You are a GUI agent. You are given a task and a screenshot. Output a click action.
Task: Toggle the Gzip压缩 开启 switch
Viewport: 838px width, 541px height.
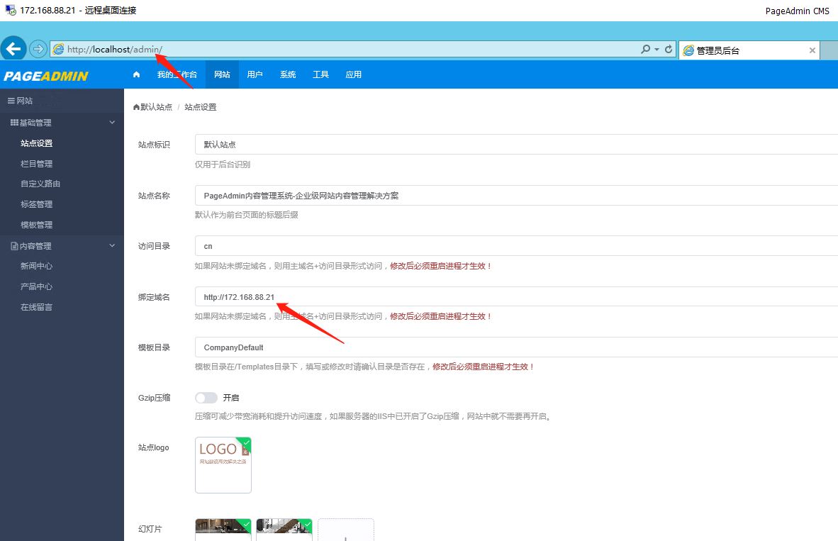[206, 398]
